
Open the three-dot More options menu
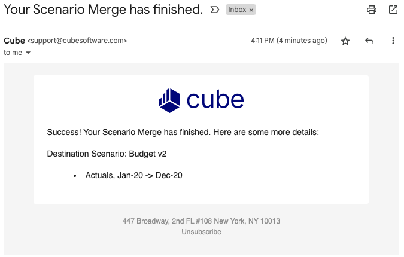393,41
